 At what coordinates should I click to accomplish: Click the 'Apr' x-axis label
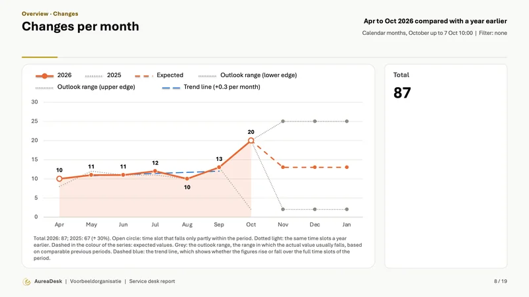[60, 224]
